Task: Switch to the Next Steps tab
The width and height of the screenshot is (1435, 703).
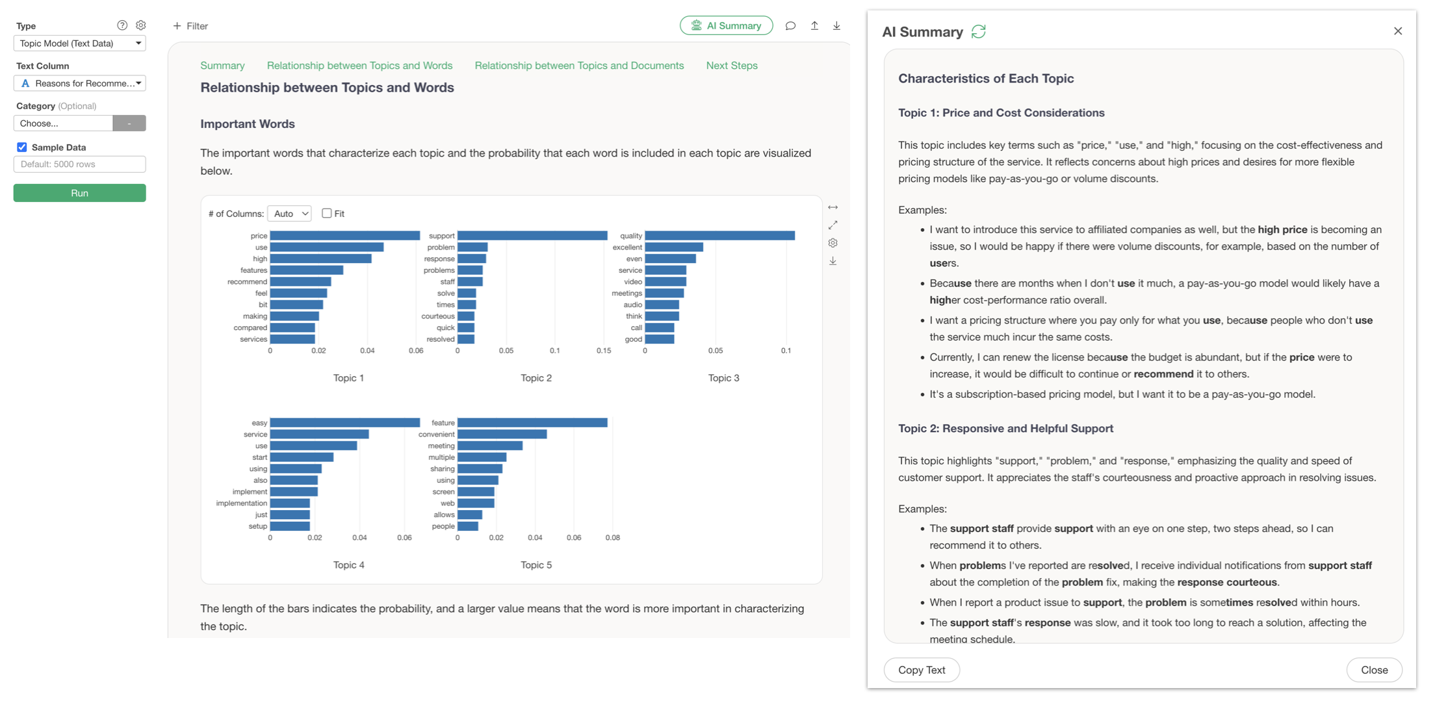Action: [731, 66]
